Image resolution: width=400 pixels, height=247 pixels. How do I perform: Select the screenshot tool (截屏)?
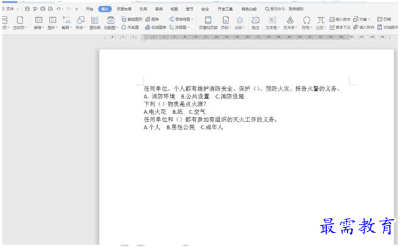point(66,23)
